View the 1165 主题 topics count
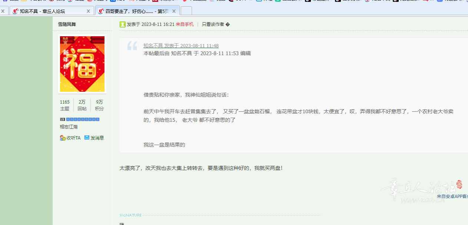This screenshot has height=225, width=468. click(65, 105)
